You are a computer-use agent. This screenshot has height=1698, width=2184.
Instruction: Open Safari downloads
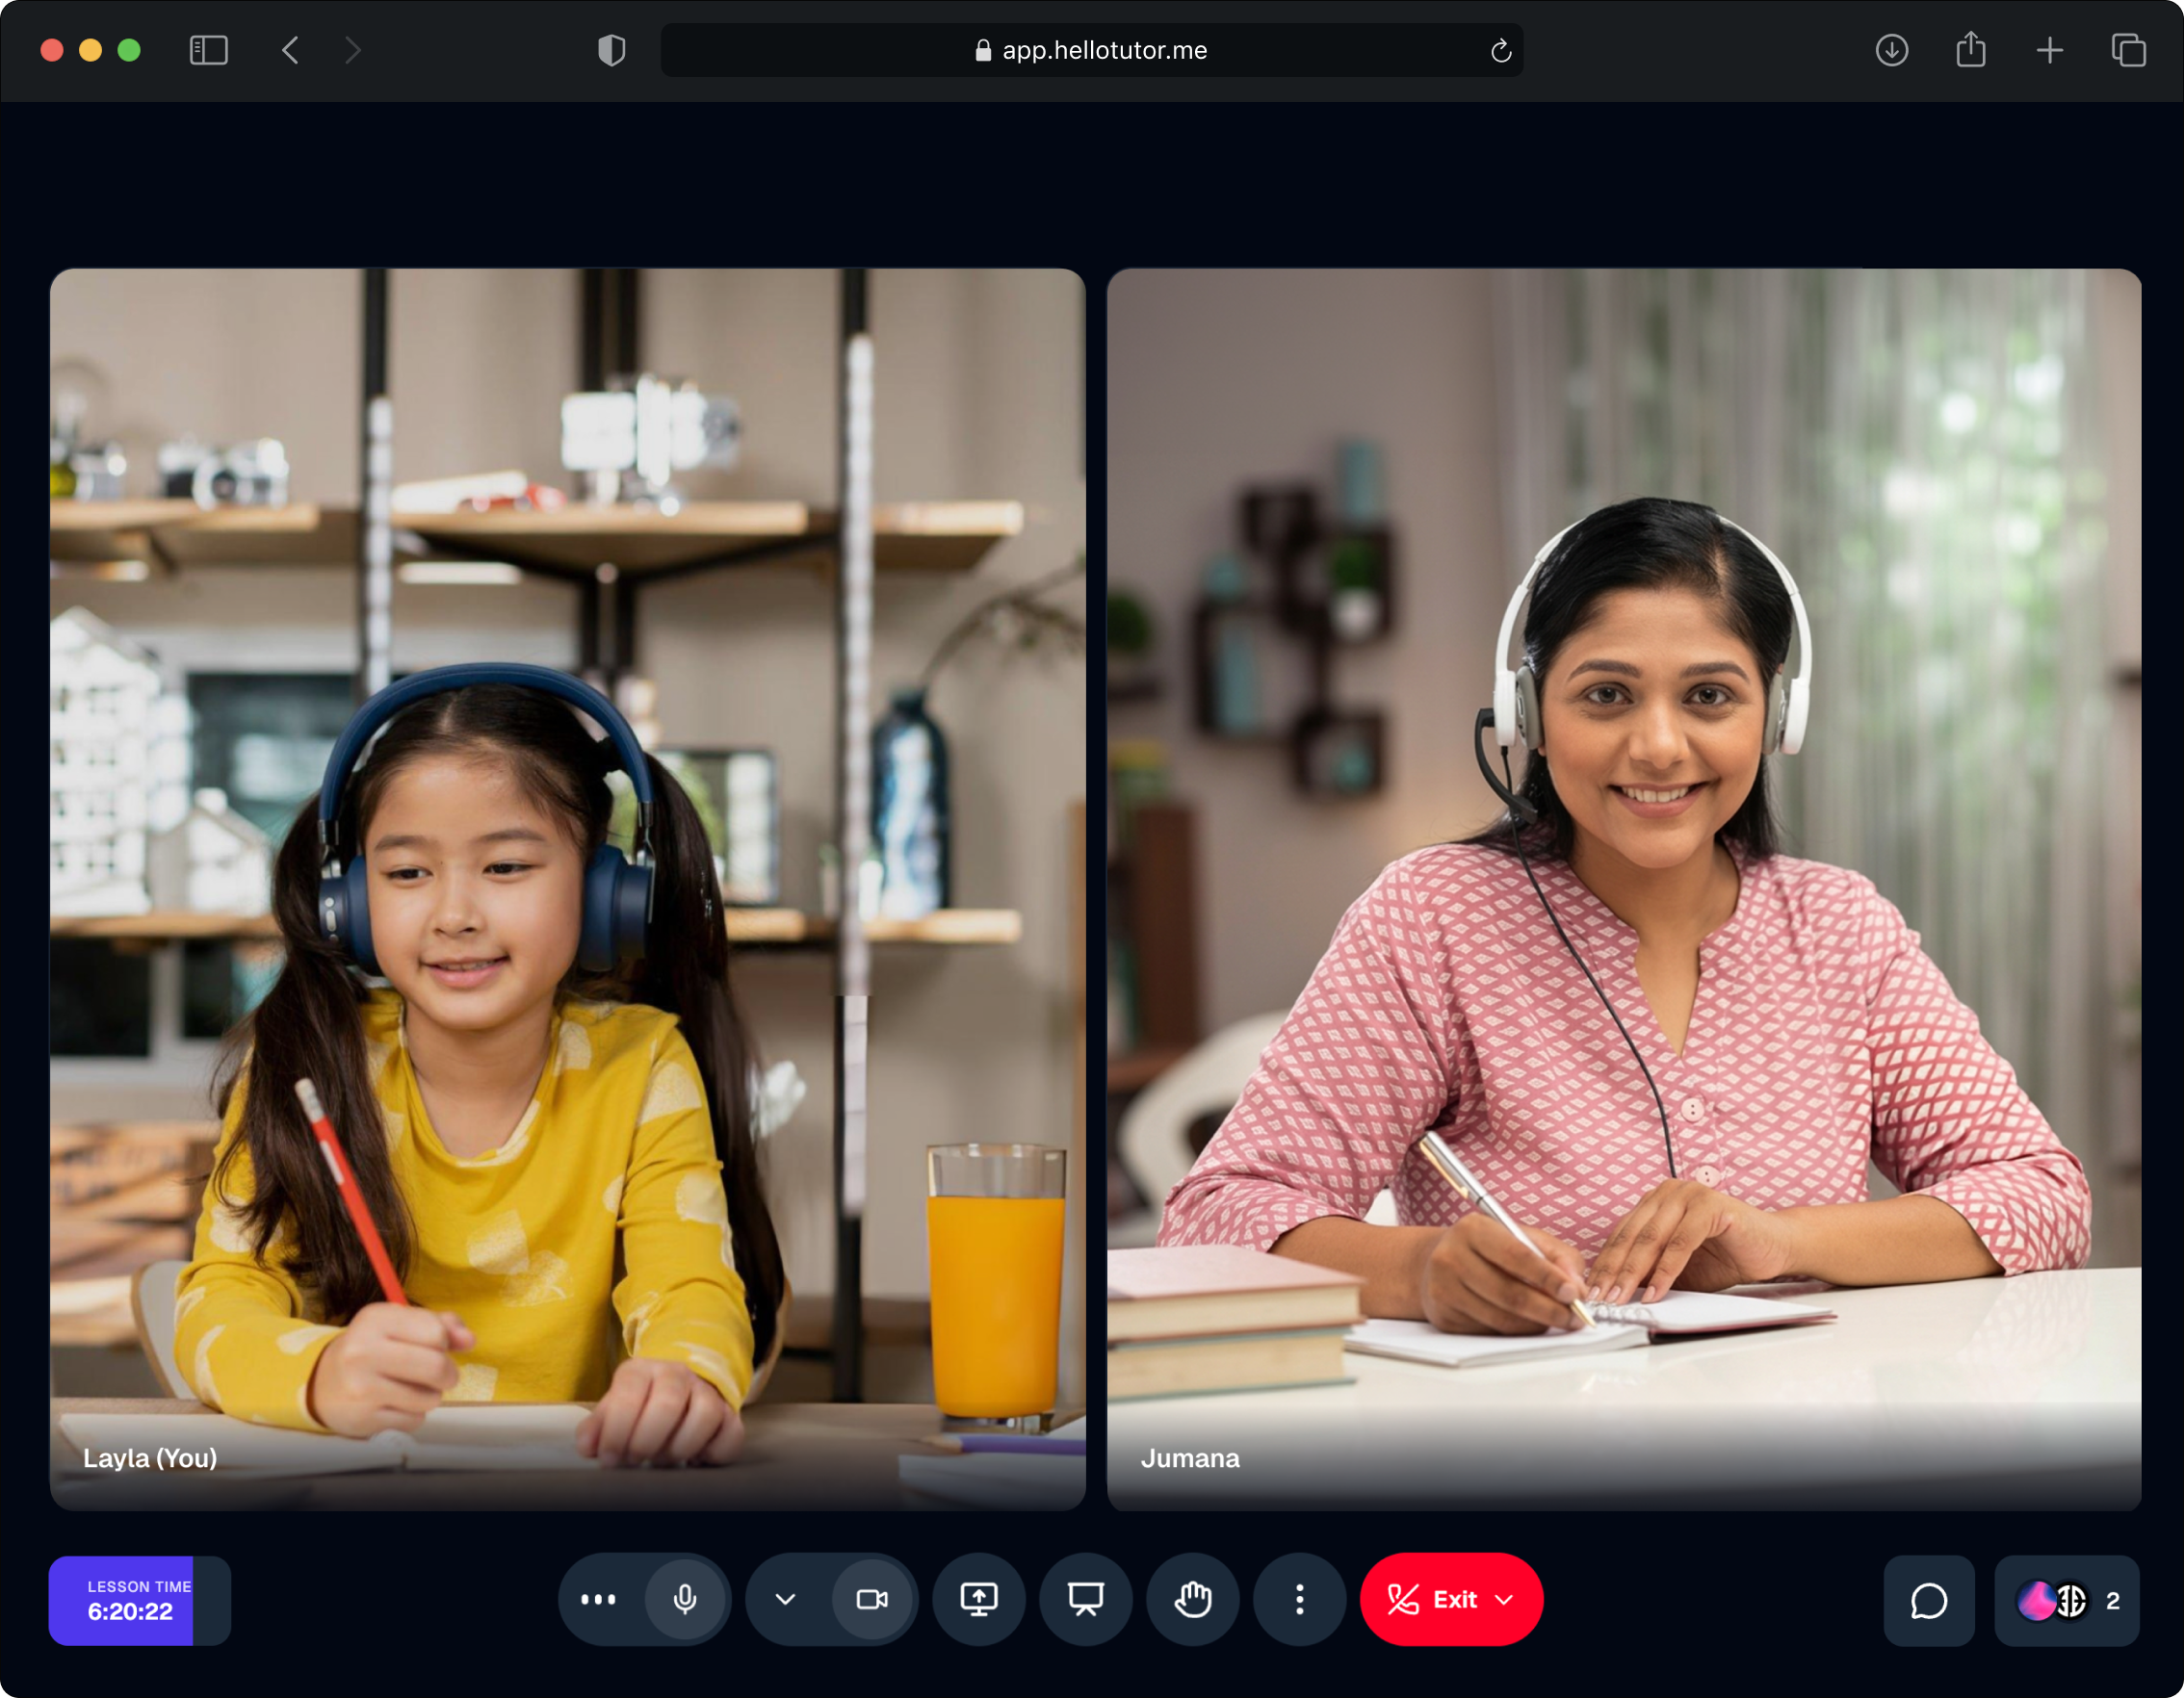pos(1891,51)
